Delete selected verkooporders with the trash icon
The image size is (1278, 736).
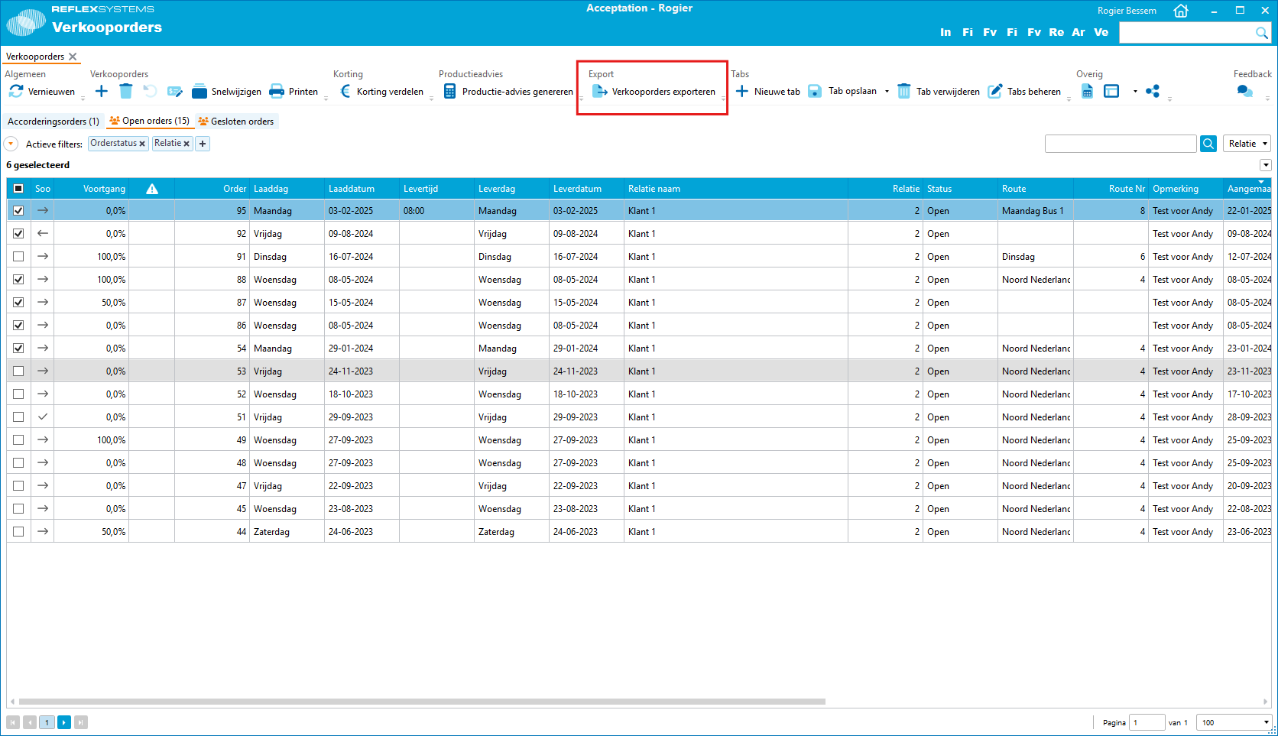coord(126,92)
